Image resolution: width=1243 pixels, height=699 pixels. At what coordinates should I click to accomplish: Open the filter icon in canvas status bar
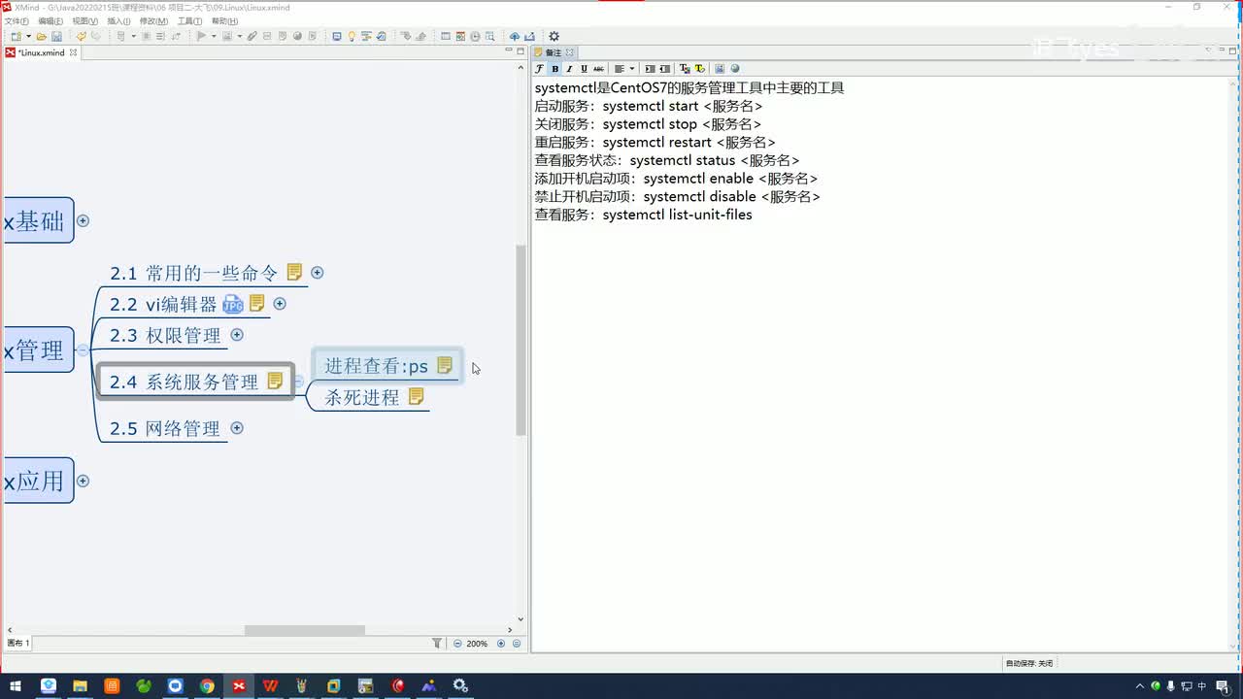(x=437, y=643)
